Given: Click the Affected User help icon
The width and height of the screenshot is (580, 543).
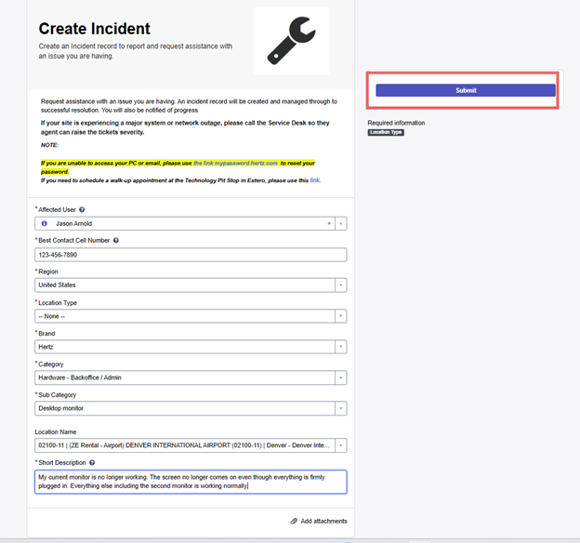Looking at the screenshot, I should (82, 209).
